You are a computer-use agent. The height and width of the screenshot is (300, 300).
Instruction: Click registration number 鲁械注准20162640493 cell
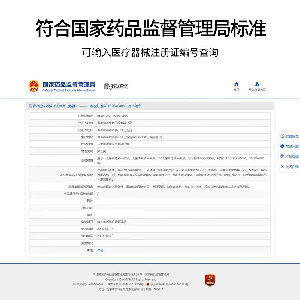click(x=112, y=116)
